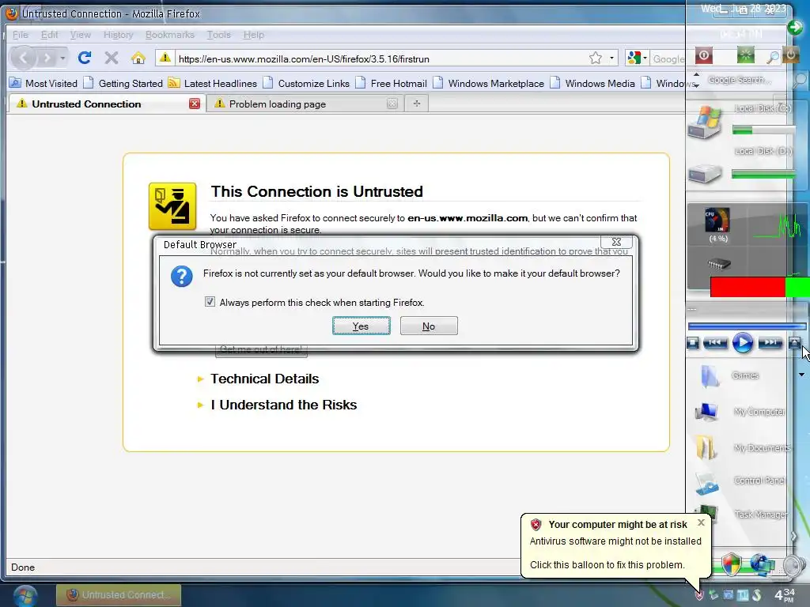Image resolution: width=810 pixels, height=607 pixels.
Task: Click the media player seek bar
Action: click(x=747, y=326)
